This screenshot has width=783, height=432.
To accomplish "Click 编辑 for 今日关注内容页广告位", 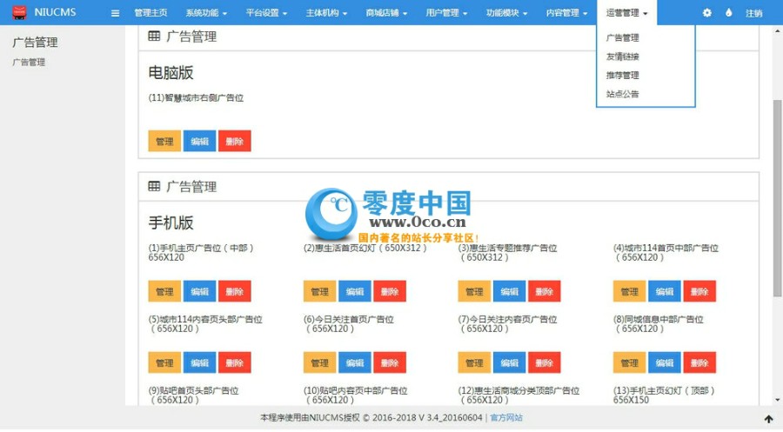I will [x=509, y=362].
